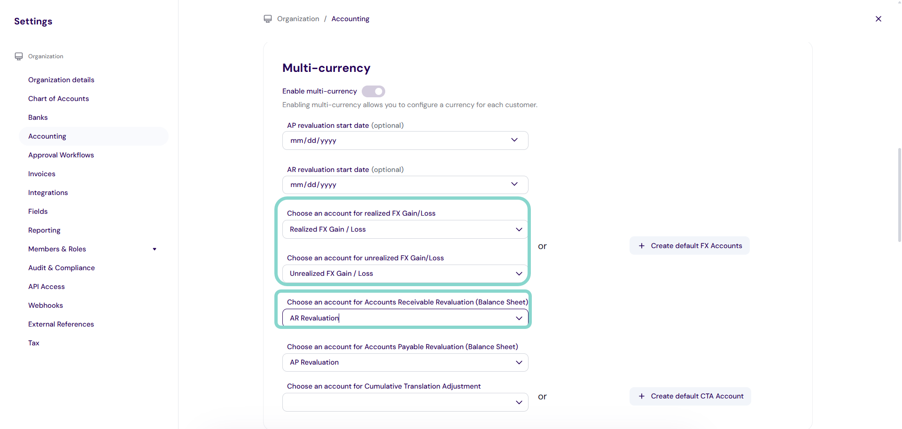Open AP revaluation start date picker
The width and height of the screenshot is (902, 429).
[x=514, y=140]
